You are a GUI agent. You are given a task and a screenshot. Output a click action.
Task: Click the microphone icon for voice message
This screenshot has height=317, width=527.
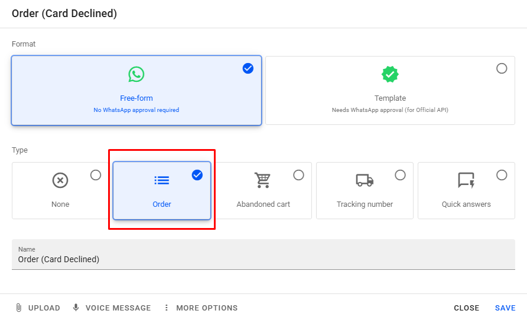[76, 308]
